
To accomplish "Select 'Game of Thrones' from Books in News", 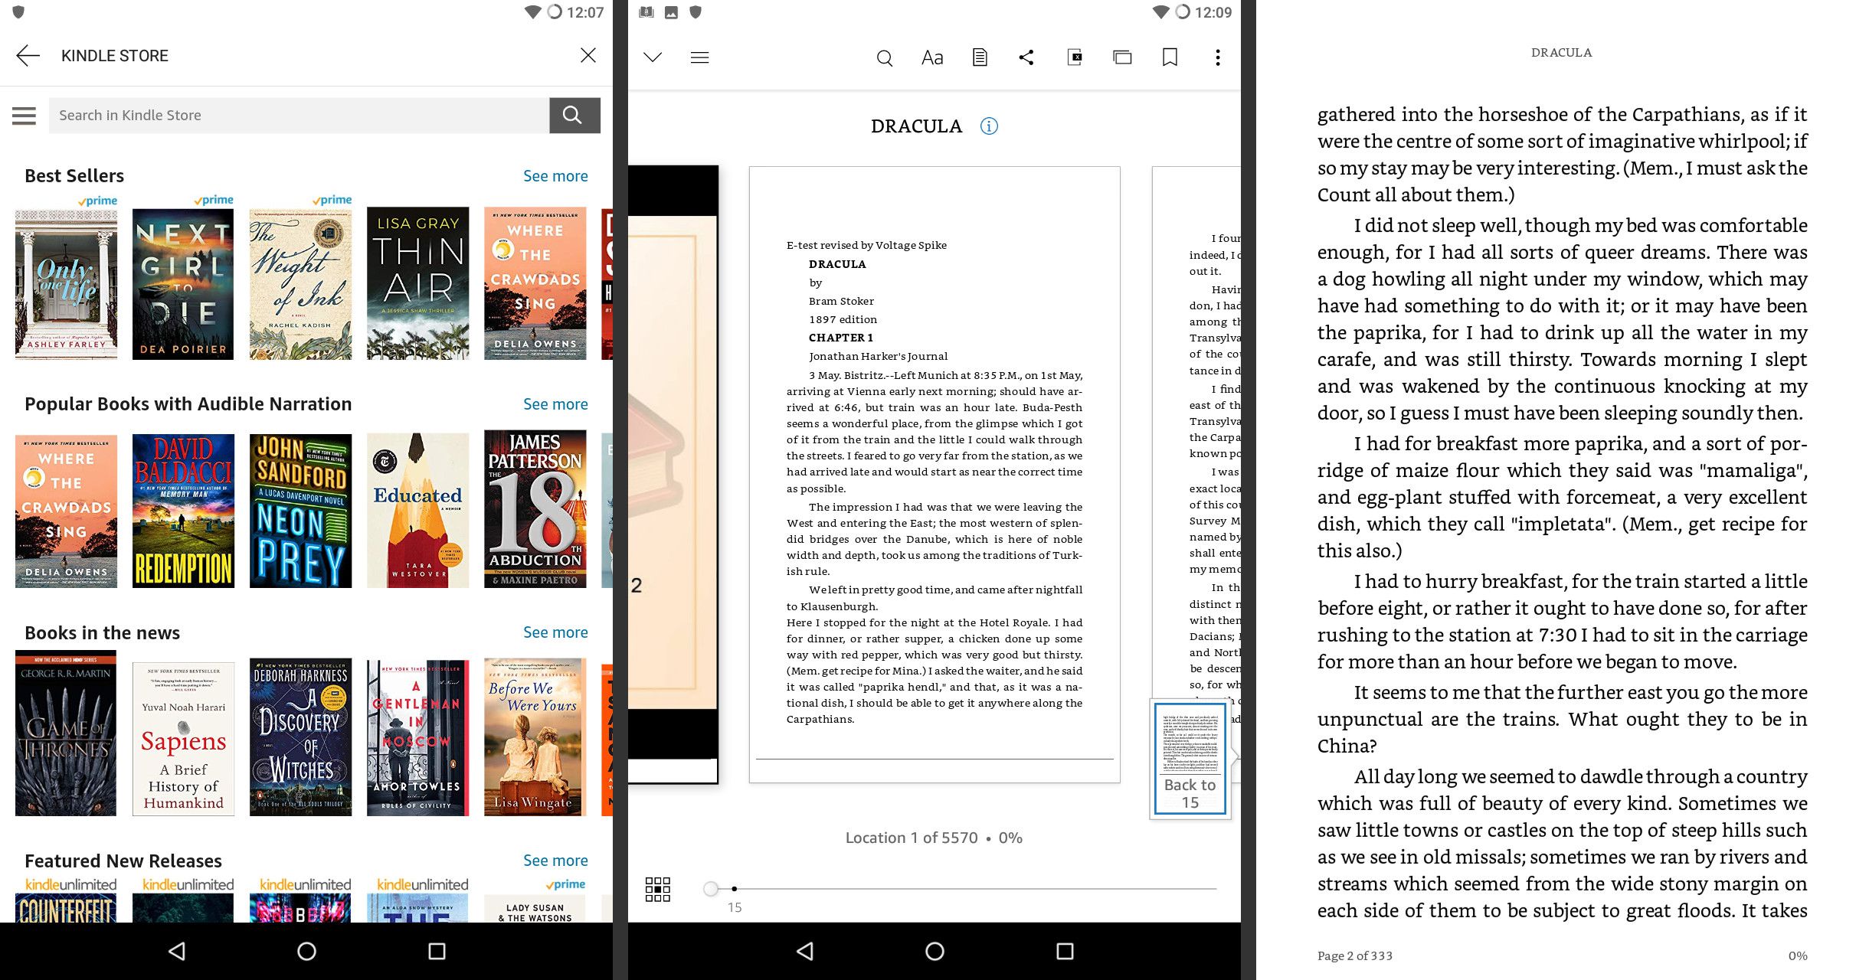I will [x=66, y=738].
